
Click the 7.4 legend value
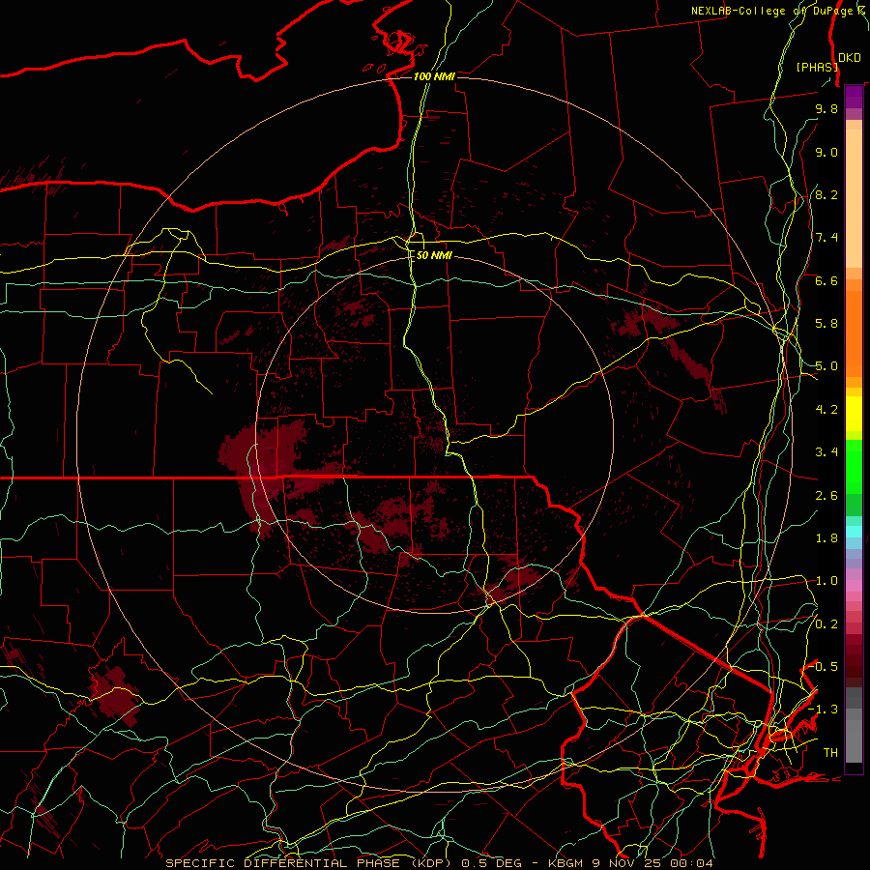(x=826, y=238)
